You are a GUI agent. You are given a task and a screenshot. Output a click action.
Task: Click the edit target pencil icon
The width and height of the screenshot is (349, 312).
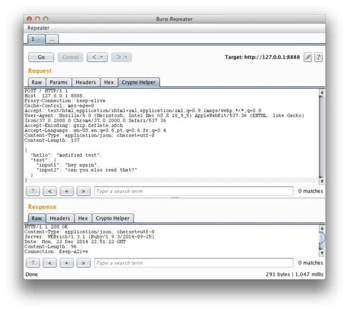click(x=308, y=57)
